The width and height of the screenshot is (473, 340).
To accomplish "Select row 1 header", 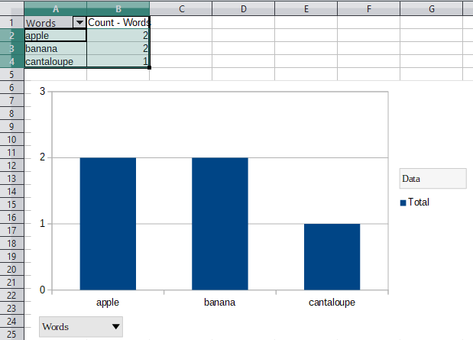I will pyautogui.click(x=11, y=23).
